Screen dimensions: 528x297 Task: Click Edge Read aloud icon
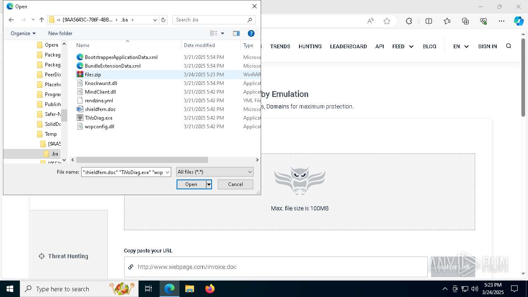coord(370,21)
